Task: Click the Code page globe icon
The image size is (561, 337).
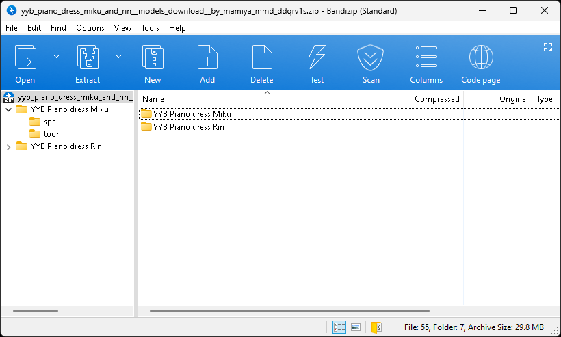Action: point(481,57)
